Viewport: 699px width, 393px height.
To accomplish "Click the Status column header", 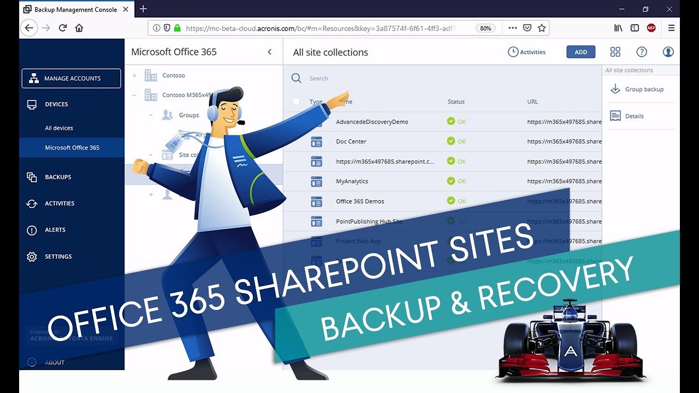I will pyautogui.click(x=456, y=102).
